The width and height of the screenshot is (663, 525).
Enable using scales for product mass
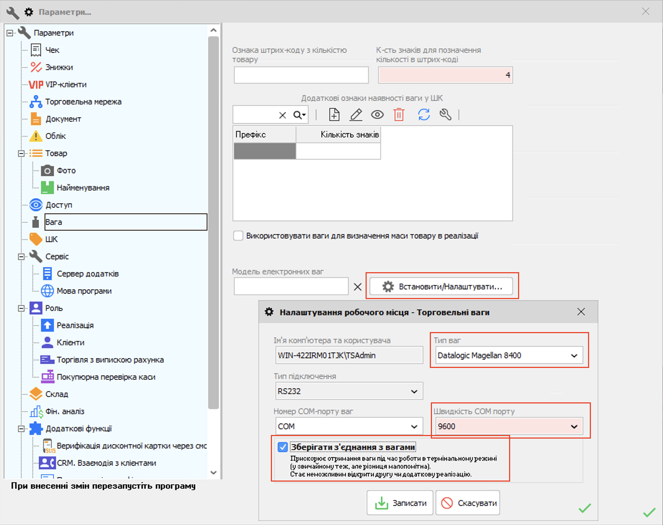coord(238,236)
